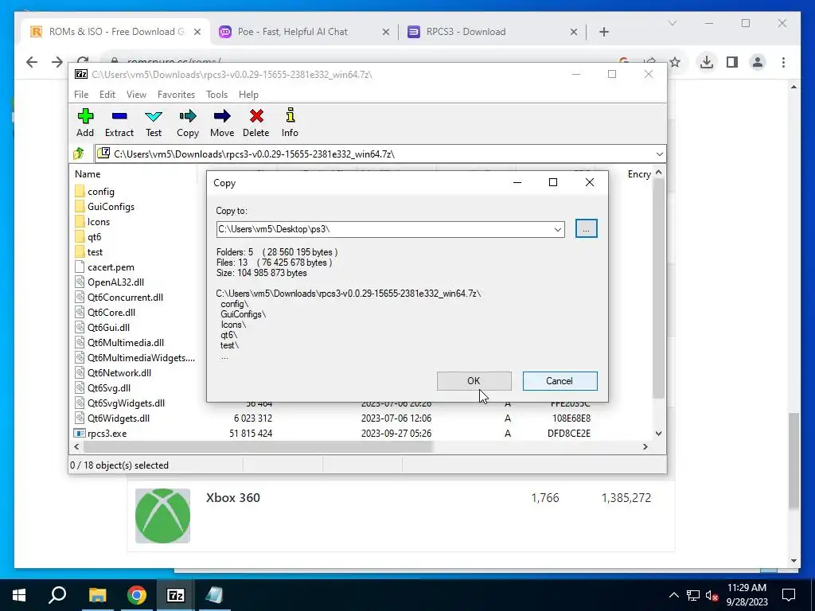Select the cacert.pem file icon
The image size is (815, 611).
pyautogui.click(x=80, y=267)
